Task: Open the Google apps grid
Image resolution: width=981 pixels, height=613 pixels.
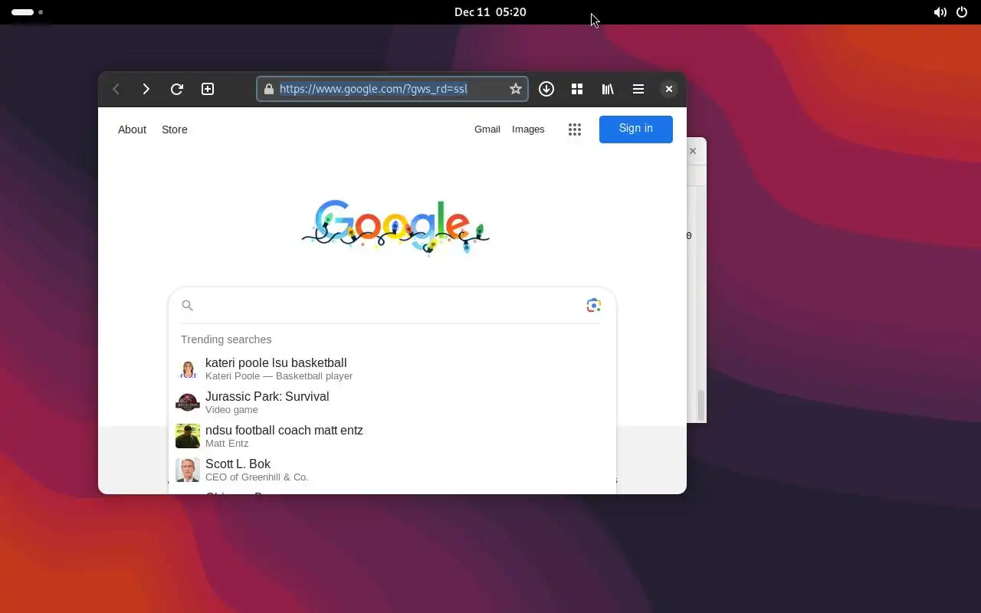Action: click(x=575, y=129)
